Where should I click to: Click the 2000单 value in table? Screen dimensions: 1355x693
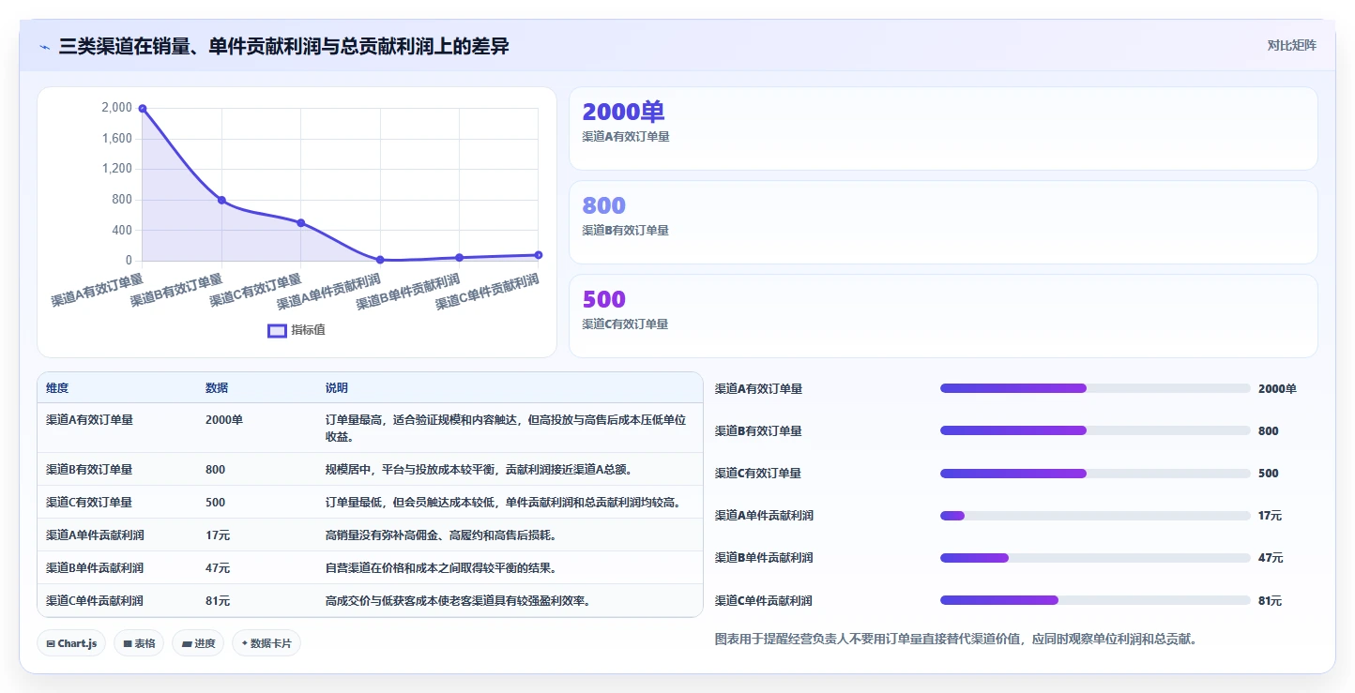pos(224,420)
